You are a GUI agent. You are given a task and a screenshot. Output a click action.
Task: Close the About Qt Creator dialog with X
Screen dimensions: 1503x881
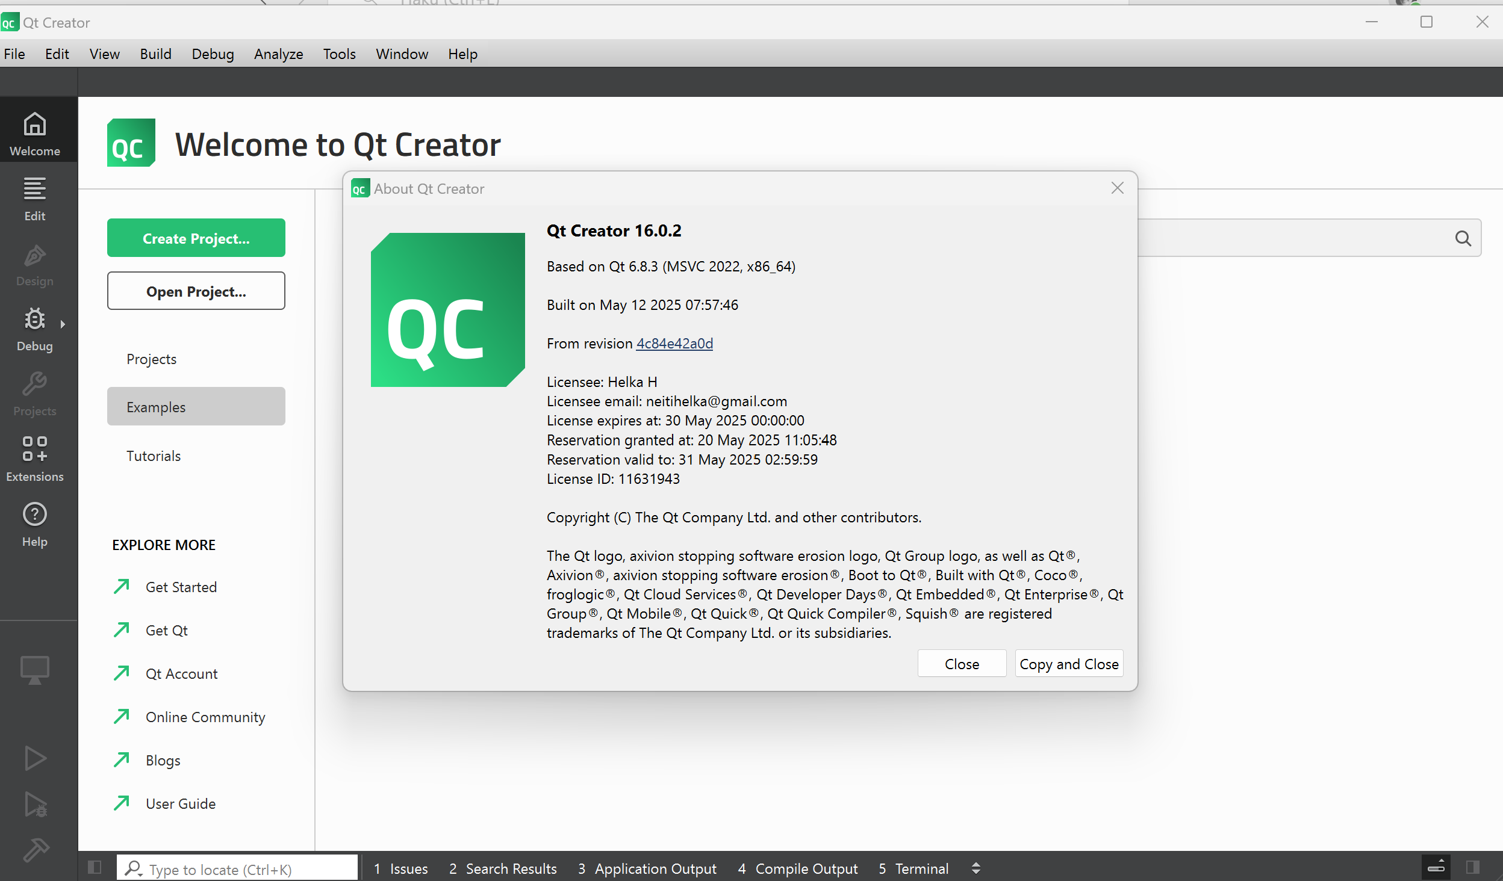1118,188
